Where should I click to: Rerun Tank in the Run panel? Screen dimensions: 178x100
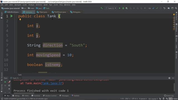click(x=5, y=82)
